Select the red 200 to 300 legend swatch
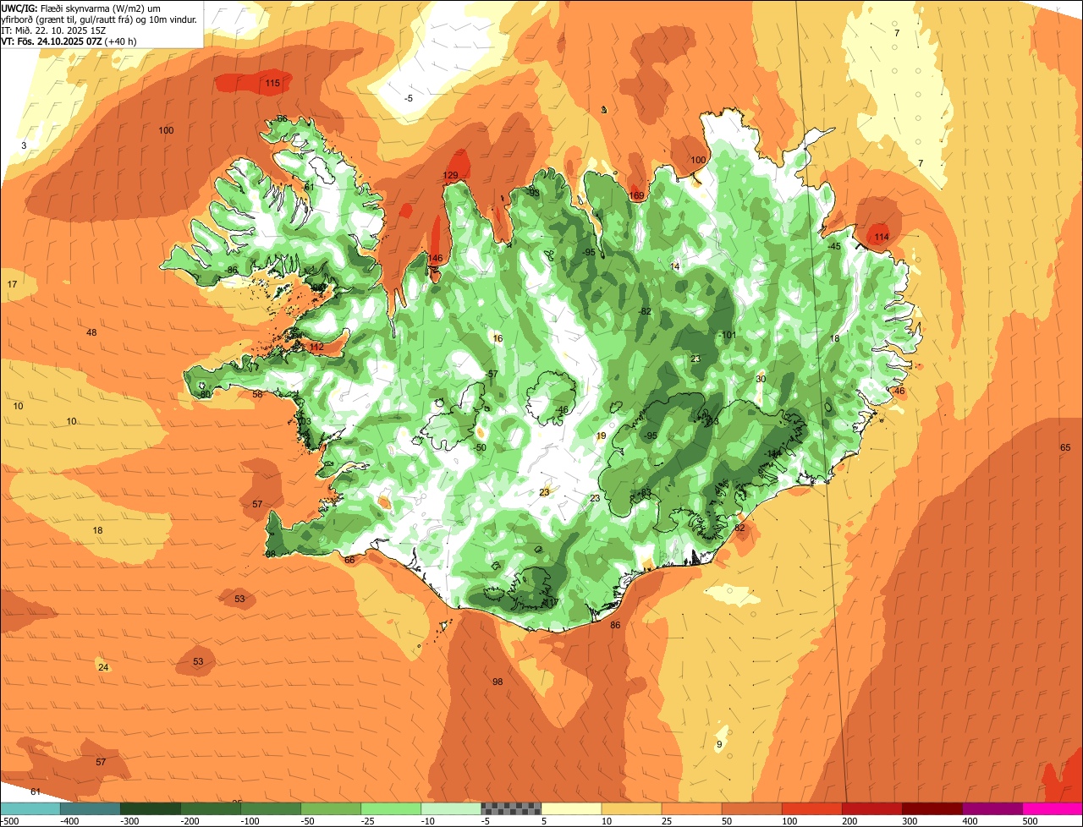Screen dimensions: 1083x827 coord(871,808)
